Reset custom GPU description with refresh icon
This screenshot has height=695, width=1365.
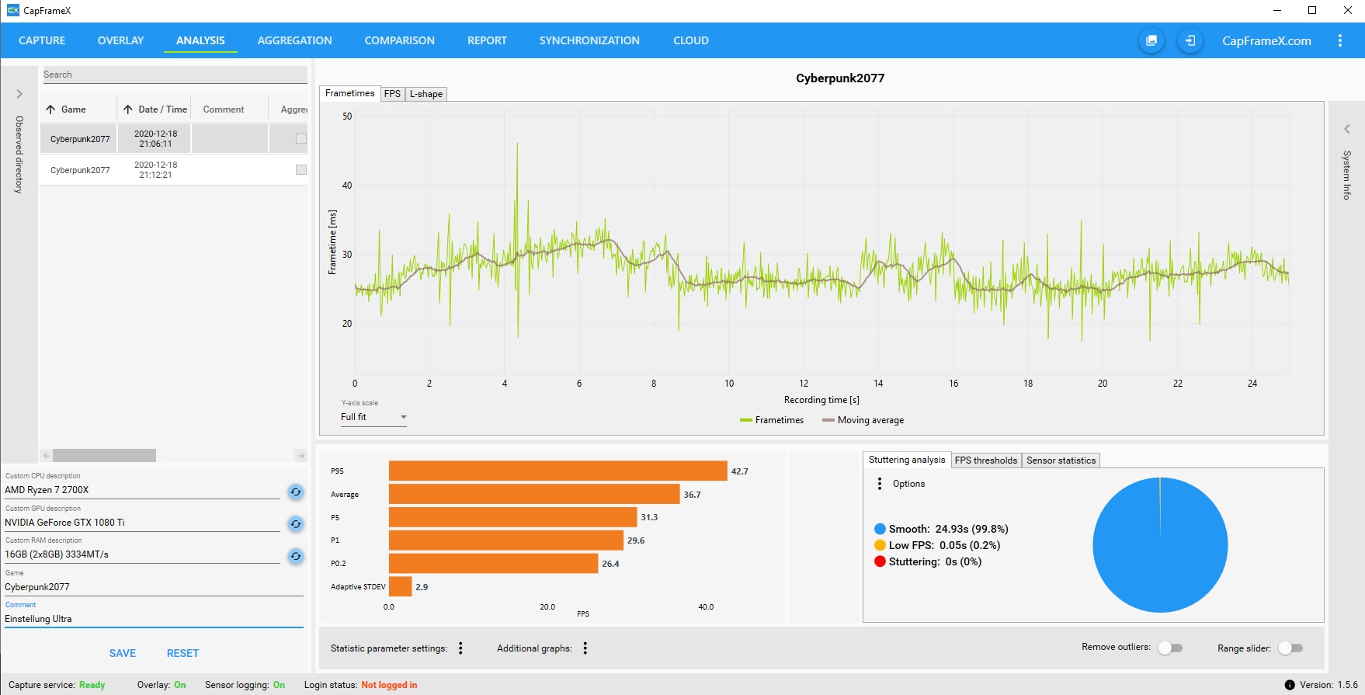(296, 524)
